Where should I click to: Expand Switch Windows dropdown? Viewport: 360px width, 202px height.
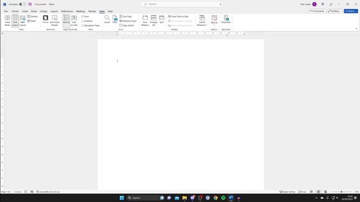point(202,21)
